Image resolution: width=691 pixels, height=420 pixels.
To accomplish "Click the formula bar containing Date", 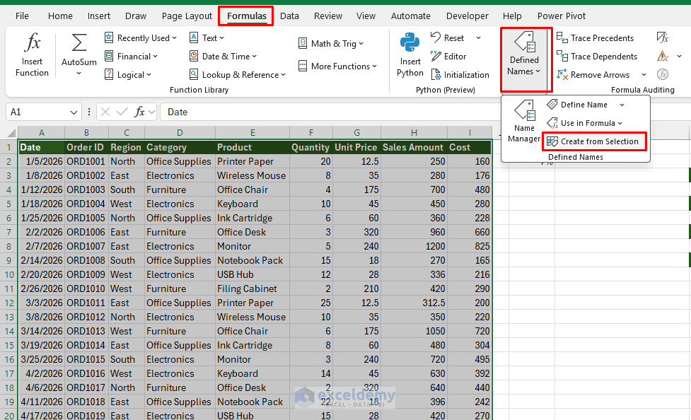I will pyautogui.click(x=330, y=112).
